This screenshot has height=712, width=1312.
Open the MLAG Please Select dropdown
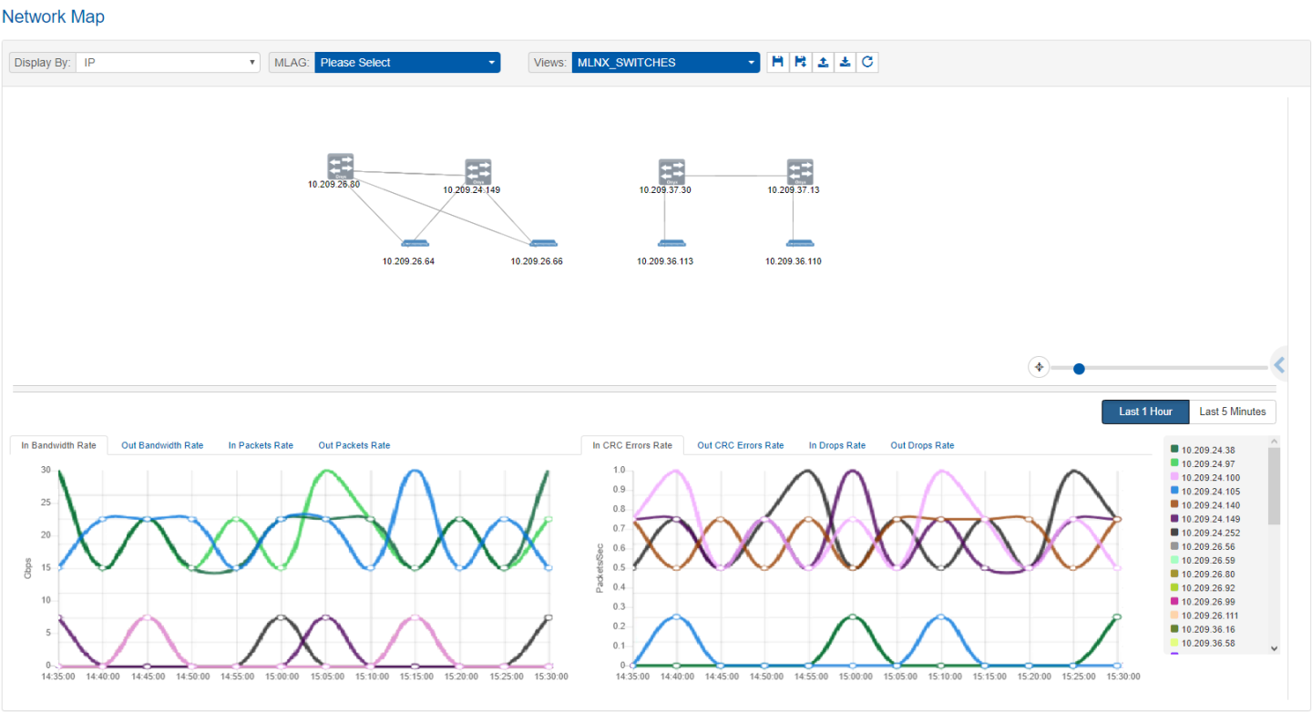coord(406,63)
